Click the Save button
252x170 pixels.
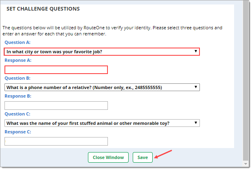pos(142,157)
